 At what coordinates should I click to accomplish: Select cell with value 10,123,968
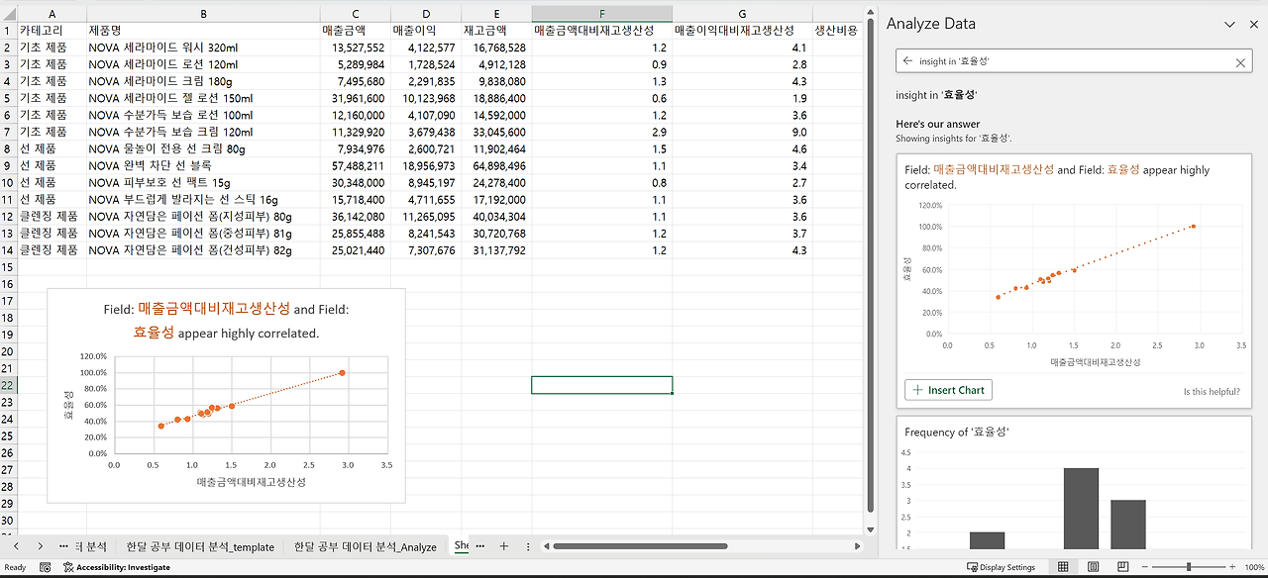[x=426, y=98]
